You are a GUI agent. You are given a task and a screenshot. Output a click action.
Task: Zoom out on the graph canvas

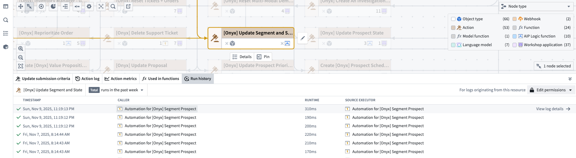click(21, 57)
